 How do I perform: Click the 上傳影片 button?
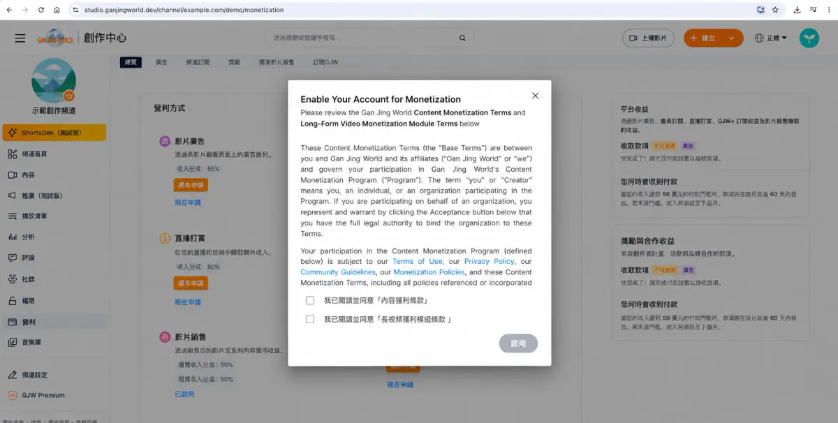[648, 38]
